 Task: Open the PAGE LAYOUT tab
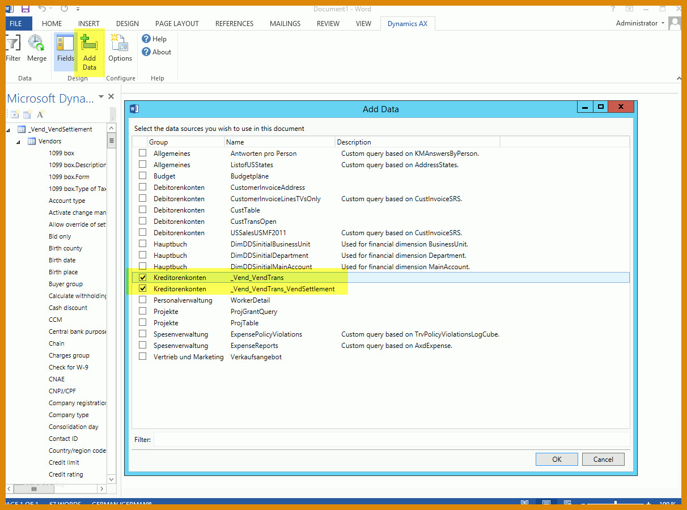[x=177, y=23]
